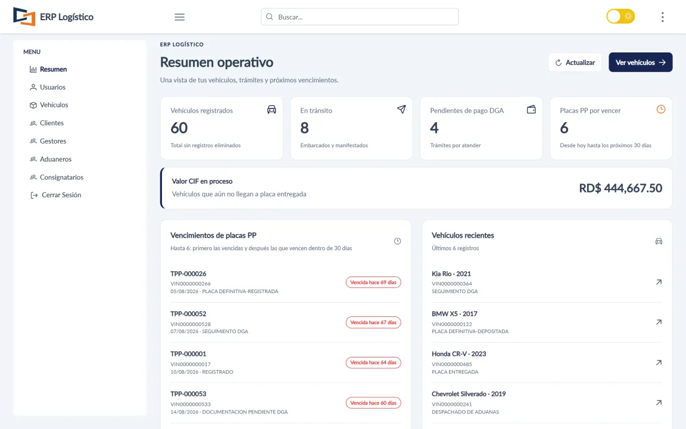Select plate row TPP-000026

[x=285, y=282]
